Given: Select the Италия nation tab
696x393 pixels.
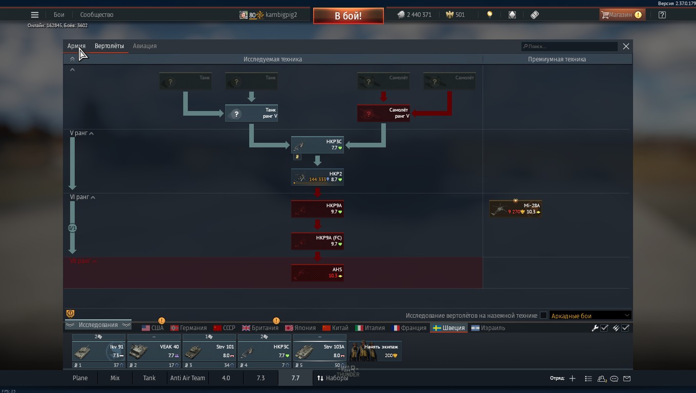Looking at the screenshot, I should click(x=370, y=328).
